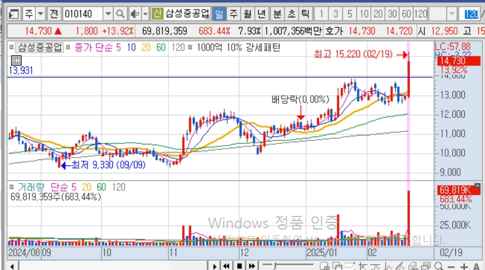
Task: Click the 배당락(0.00%) marker label
Action: pos(300,99)
